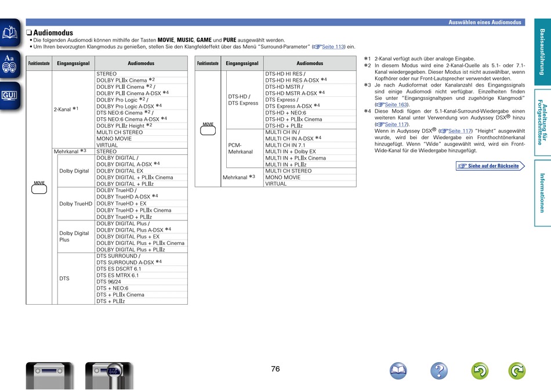
Task: Click Dolby TrueHD input signal cell
Action: [75, 204]
